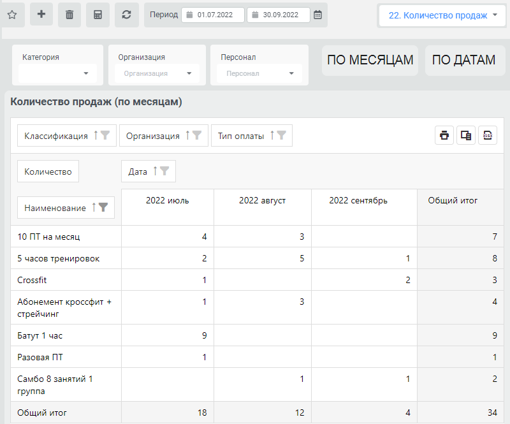Click the trash delete icon
This screenshot has width=510, height=424.
pos(69,15)
